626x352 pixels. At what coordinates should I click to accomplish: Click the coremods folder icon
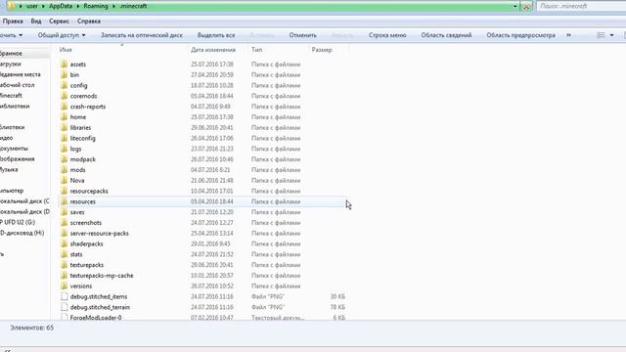point(64,96)
